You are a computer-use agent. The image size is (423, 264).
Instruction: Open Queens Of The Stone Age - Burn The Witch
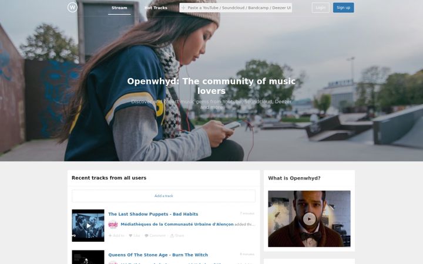(158, 255)
